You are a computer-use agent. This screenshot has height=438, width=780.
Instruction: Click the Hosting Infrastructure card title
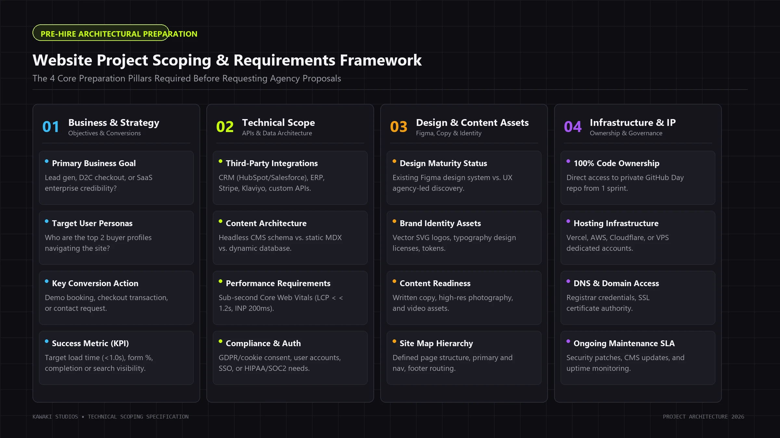click(x=616, y=223)
